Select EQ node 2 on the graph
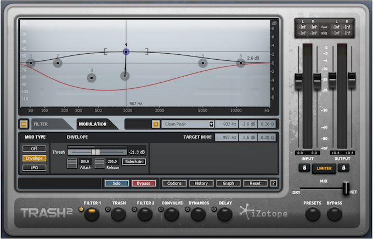The height and width of the screenshot is (239, 373). 58,63
